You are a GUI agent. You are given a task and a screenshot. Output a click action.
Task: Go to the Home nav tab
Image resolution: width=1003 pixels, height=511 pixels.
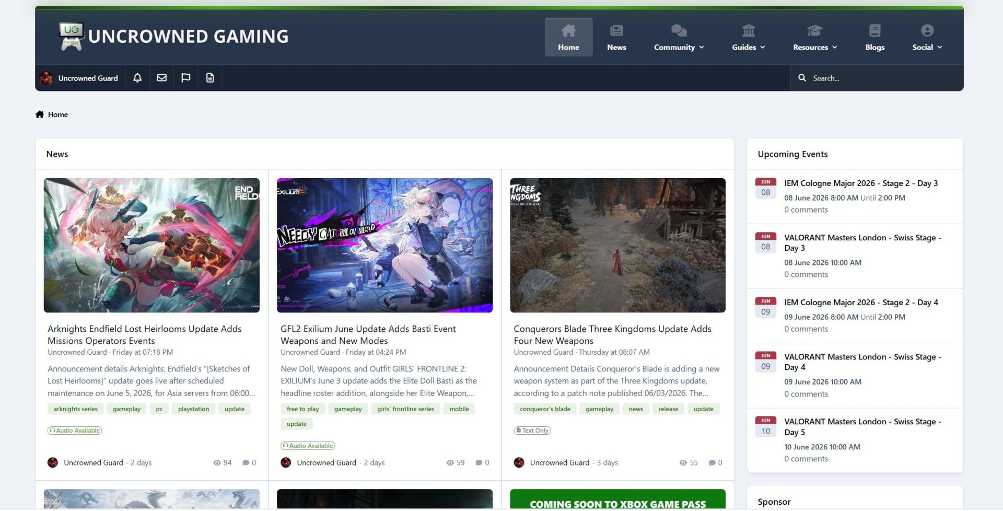(x=568, y=38)
